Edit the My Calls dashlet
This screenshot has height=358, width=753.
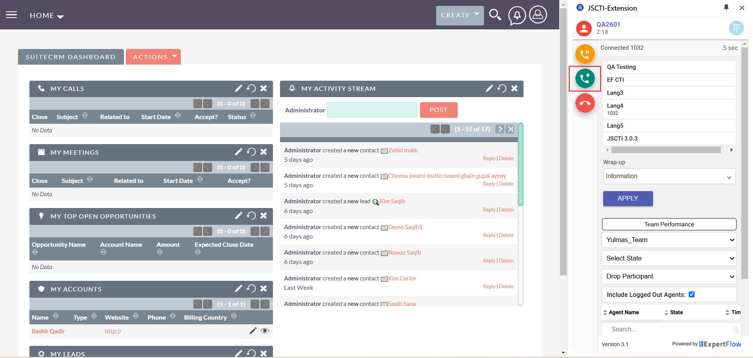238,89
